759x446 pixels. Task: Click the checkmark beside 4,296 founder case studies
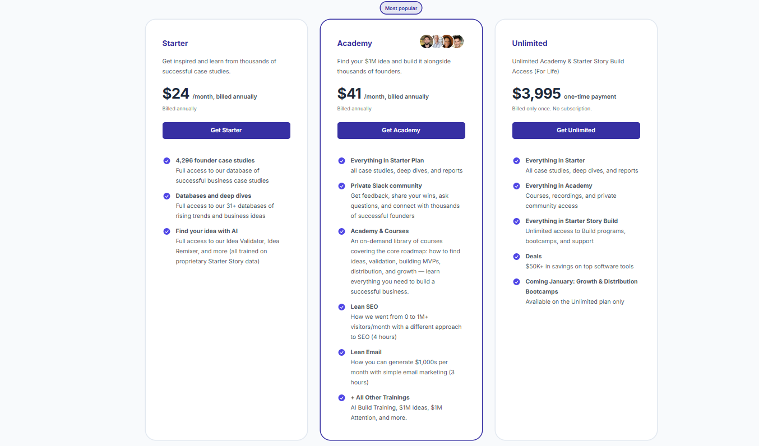coord(167,161)
